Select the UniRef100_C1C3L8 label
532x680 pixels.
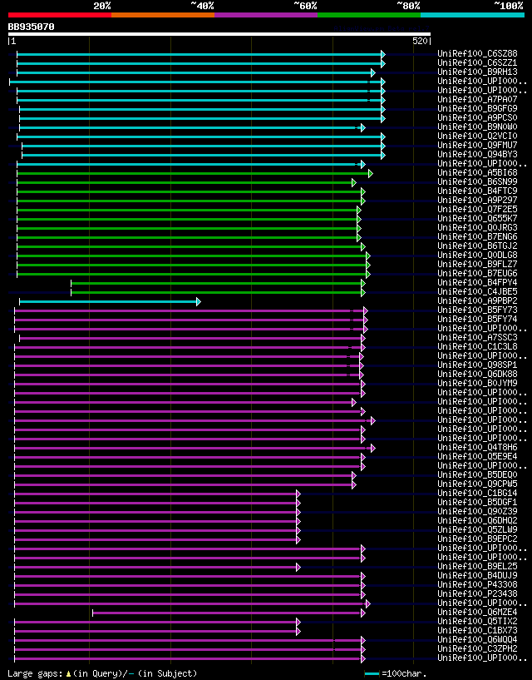(x=477, y=346)
